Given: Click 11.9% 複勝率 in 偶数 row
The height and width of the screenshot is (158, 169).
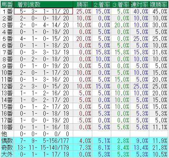Looking at the screenshot, I should pos(159,141).
